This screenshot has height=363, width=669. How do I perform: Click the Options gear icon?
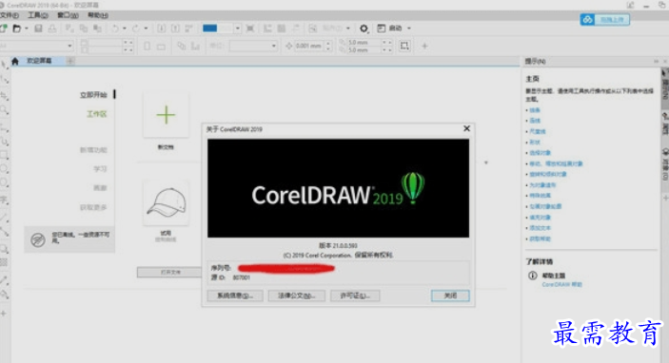click(x=364, y=29)
